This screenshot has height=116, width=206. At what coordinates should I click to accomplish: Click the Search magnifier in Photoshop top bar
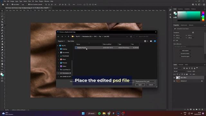point(196,5)
